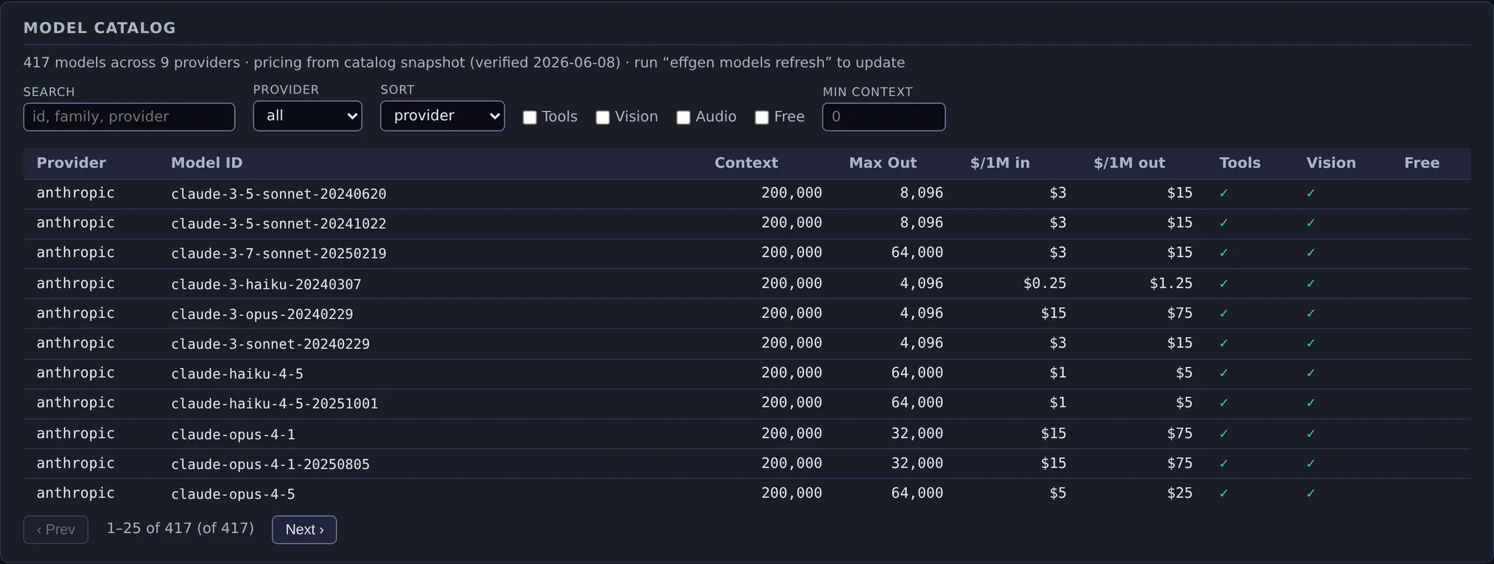Click Vision checkmark for claude-3-opus-20240229
Screen dimensions: 1494x564
tap(1311, 314)
